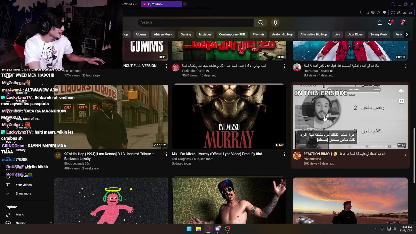The width and height of the screenshot is (416, 234).
Task: Open options for Fakhr-din L'hamri video
Action: [x=284, y=66]
